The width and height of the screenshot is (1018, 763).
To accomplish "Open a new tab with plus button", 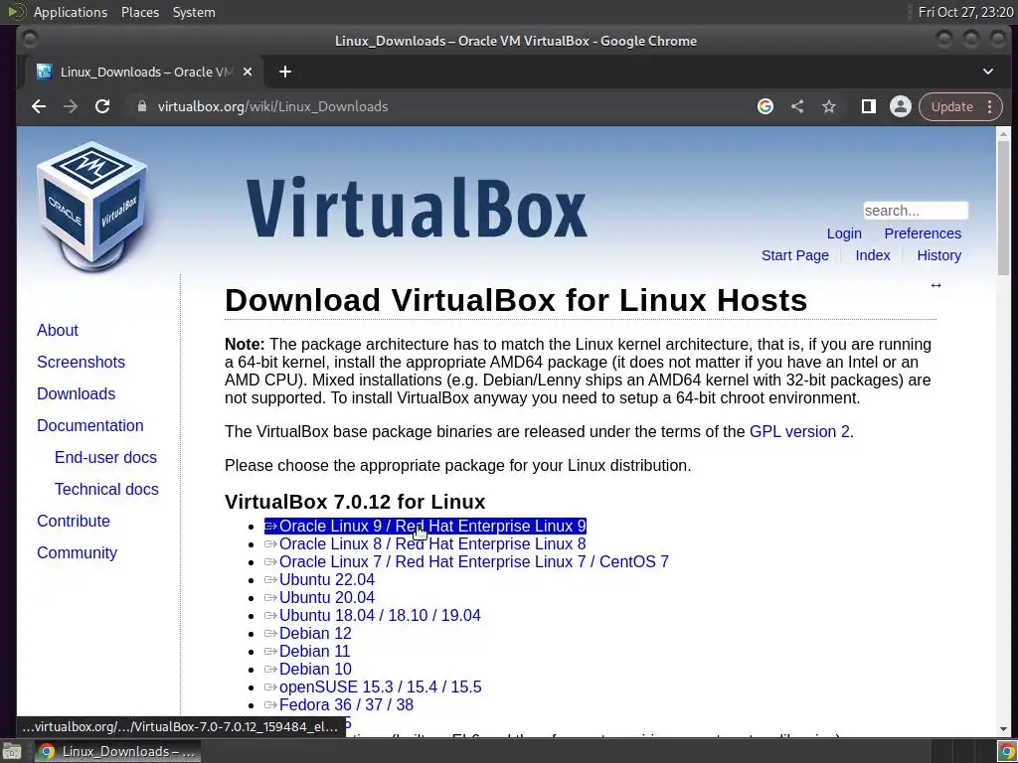I will tap(285, 72).
